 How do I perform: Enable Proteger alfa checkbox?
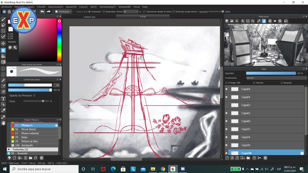tap(226, 83)
